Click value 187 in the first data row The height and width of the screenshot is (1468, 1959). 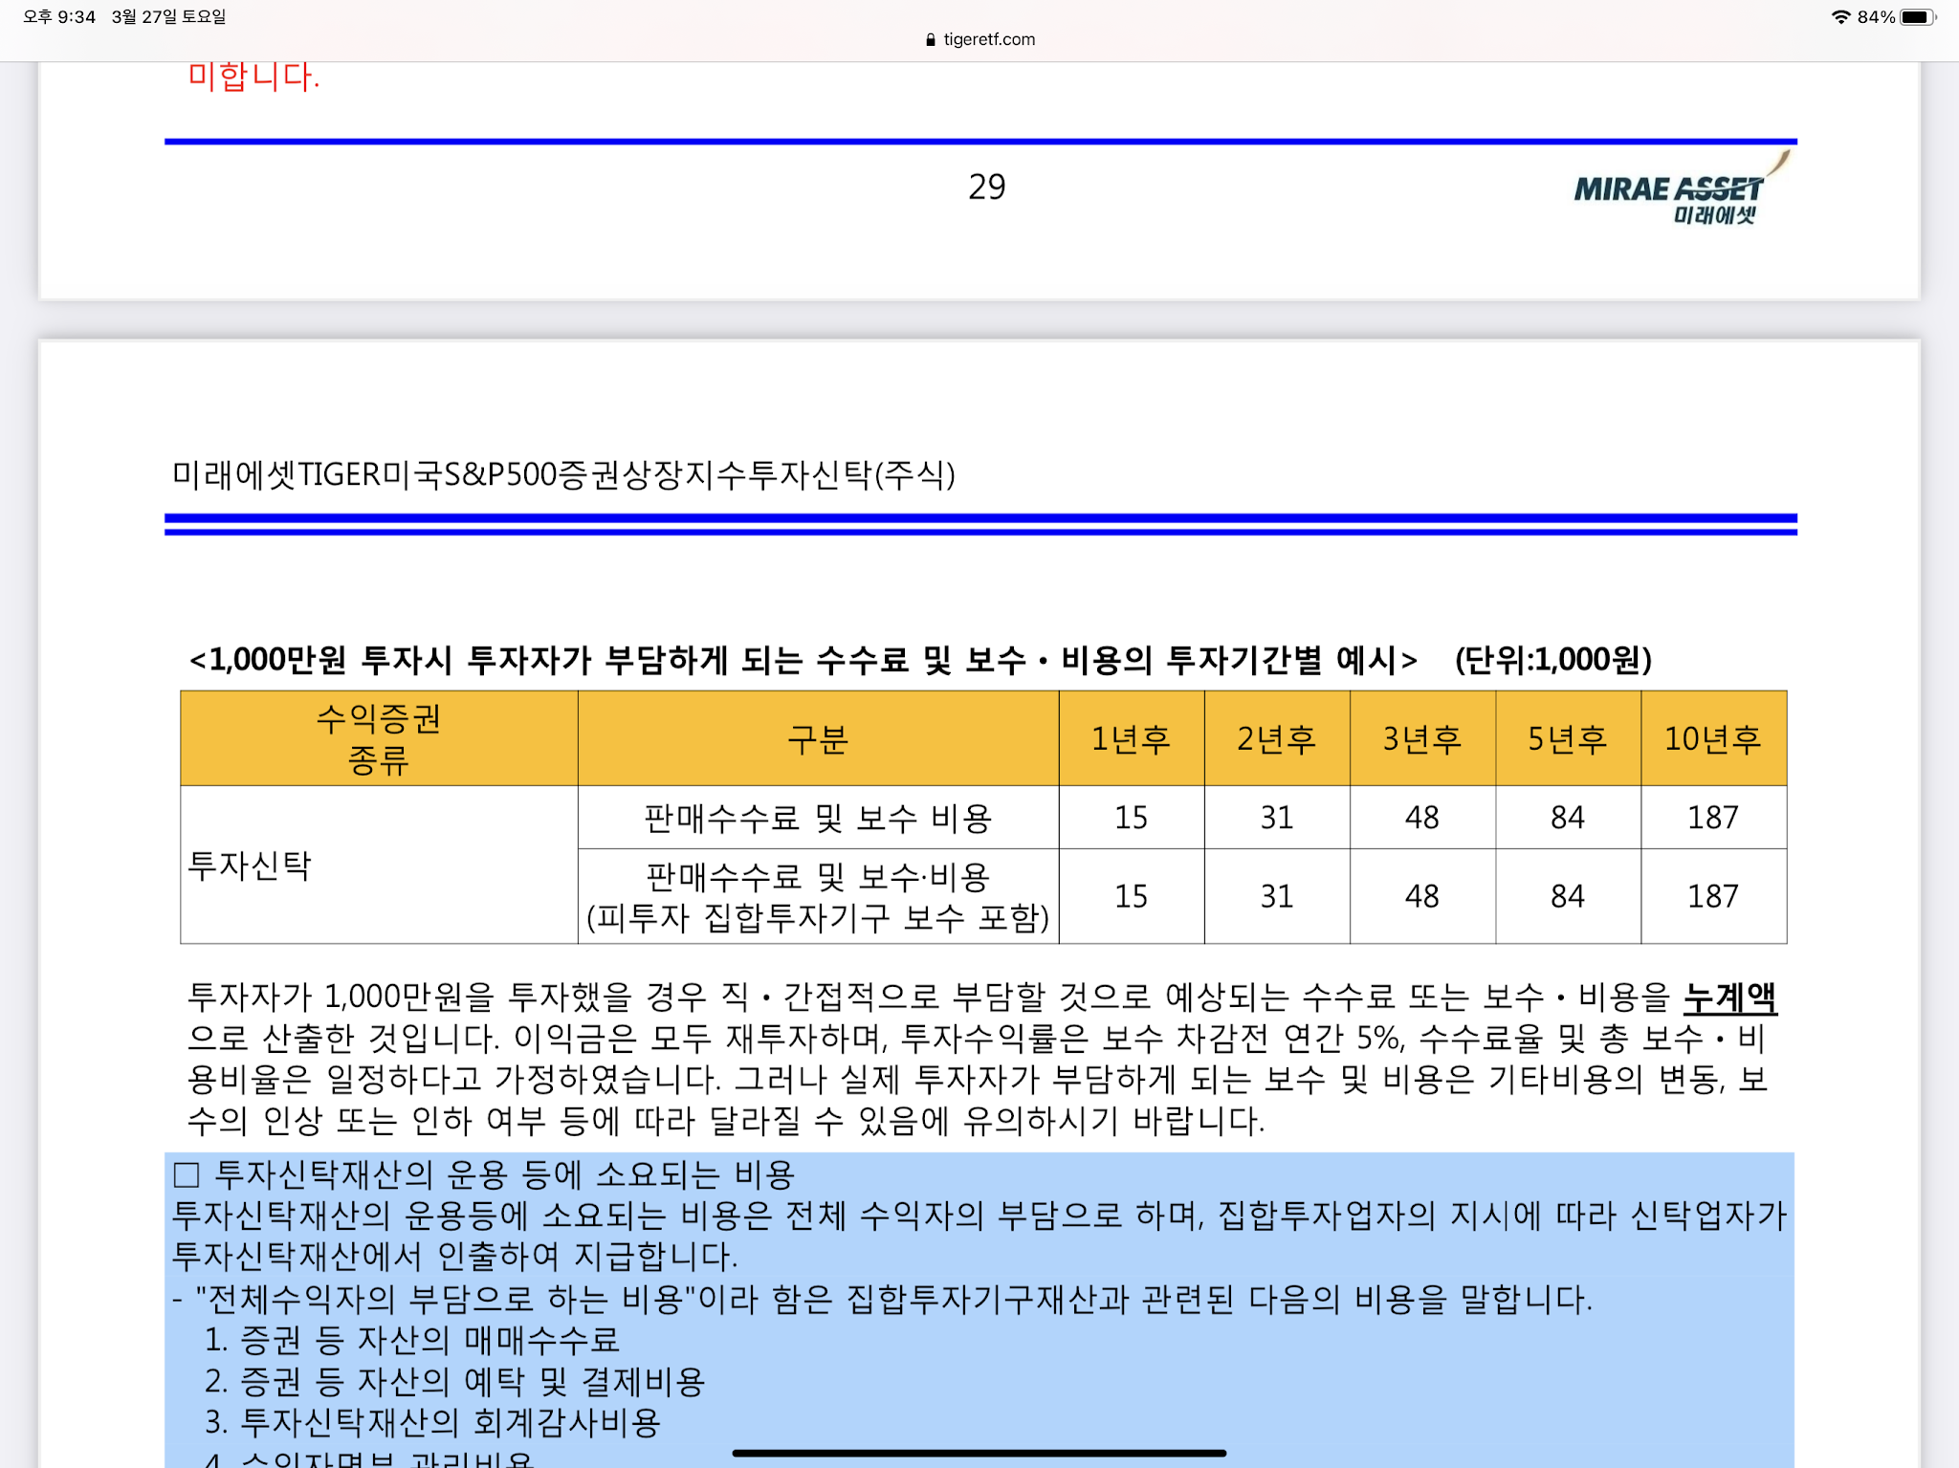[1713, 818]
